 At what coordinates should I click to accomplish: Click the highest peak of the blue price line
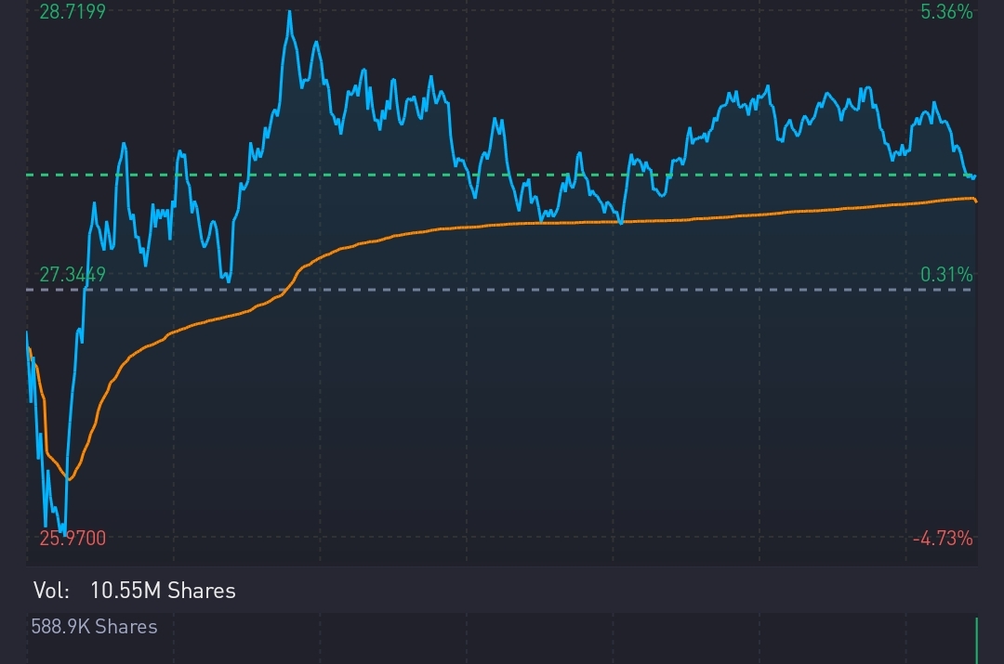[x=289, y=12]
